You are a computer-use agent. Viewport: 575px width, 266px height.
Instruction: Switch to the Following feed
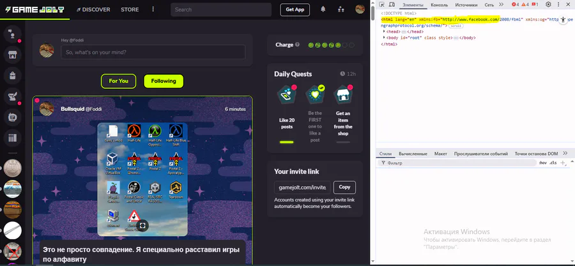click(x=164, y=81)
